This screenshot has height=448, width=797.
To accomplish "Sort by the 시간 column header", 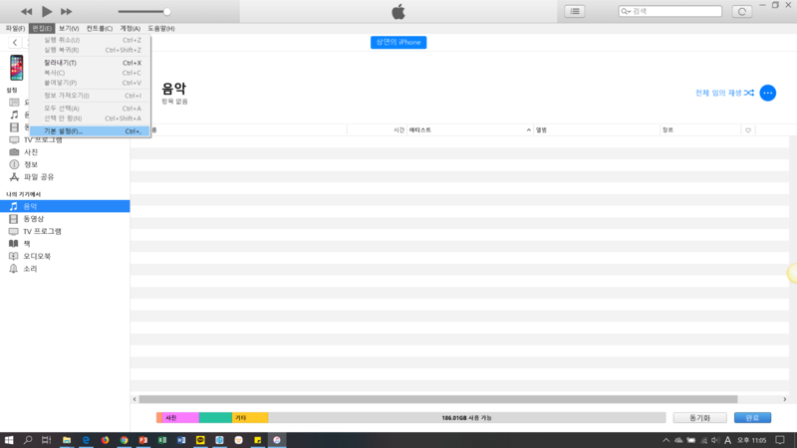I will [x=398, y=130].
